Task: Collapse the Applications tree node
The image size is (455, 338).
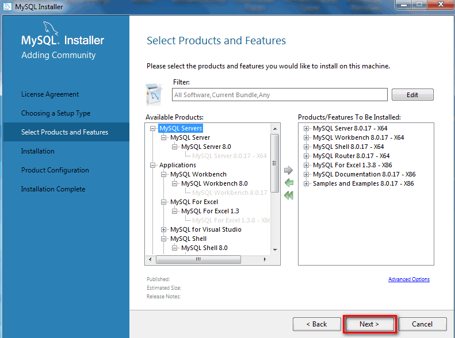Action: coord(152,165)
